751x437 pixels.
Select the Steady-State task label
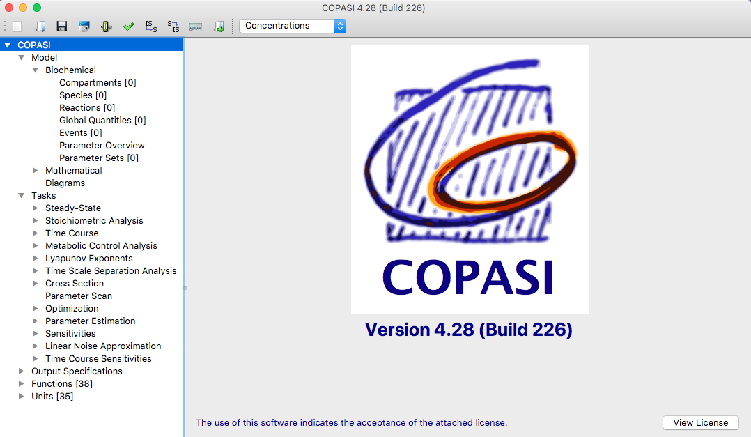[x=73, y=208]
